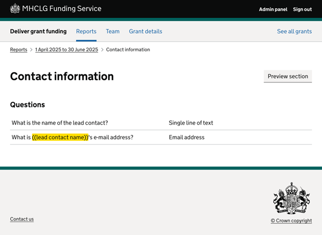Switch to the Reports tab
The width and height of the screenshot is (322, 235).
point(86,31)
